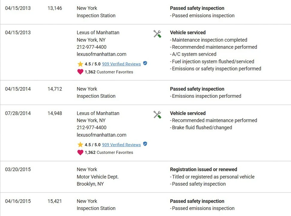Viewport: 291px width, 216px height.
Task: Click the gold star rating in the 07/28/2014 entry
Action: point(80,145)
